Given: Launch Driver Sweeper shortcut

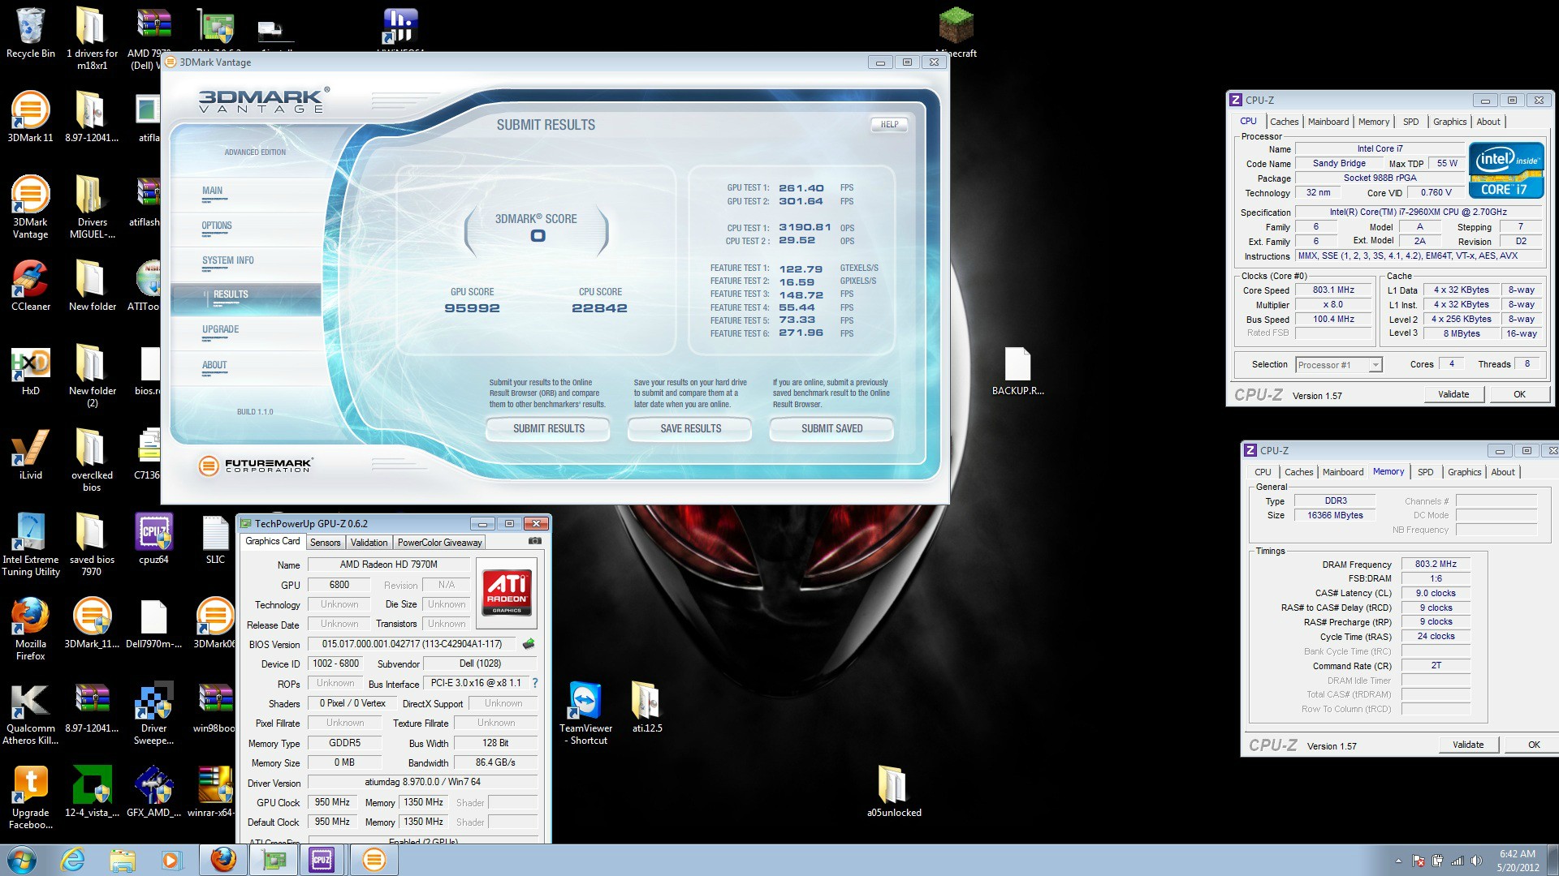Looking at the screenshot, I should 153,713.
